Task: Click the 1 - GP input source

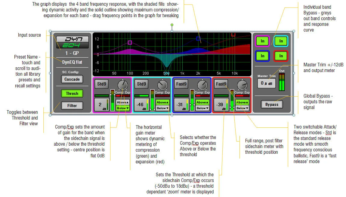Action: 72,53
